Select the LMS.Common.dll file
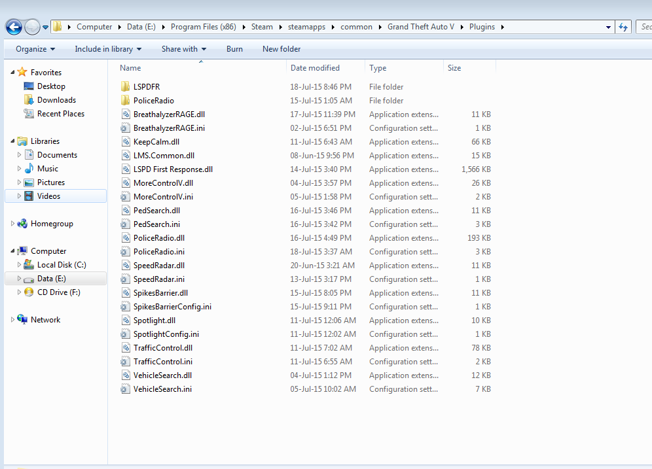Image resolution: width=652 pixels, height=469 pixels. [164, 156]
